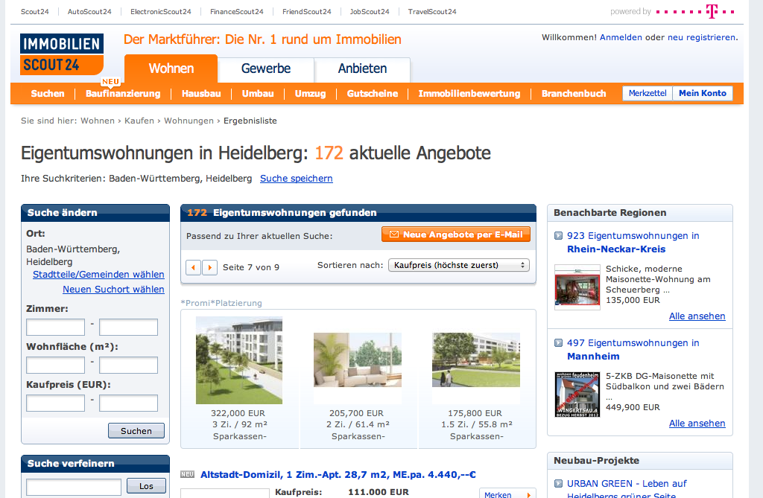763x498 pixels.
Task: Click the neu registrieren link
Action: [702, 37]
